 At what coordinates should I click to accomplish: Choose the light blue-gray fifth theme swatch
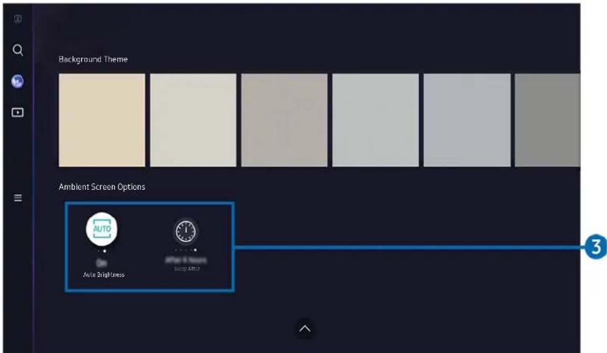[467, 120]
